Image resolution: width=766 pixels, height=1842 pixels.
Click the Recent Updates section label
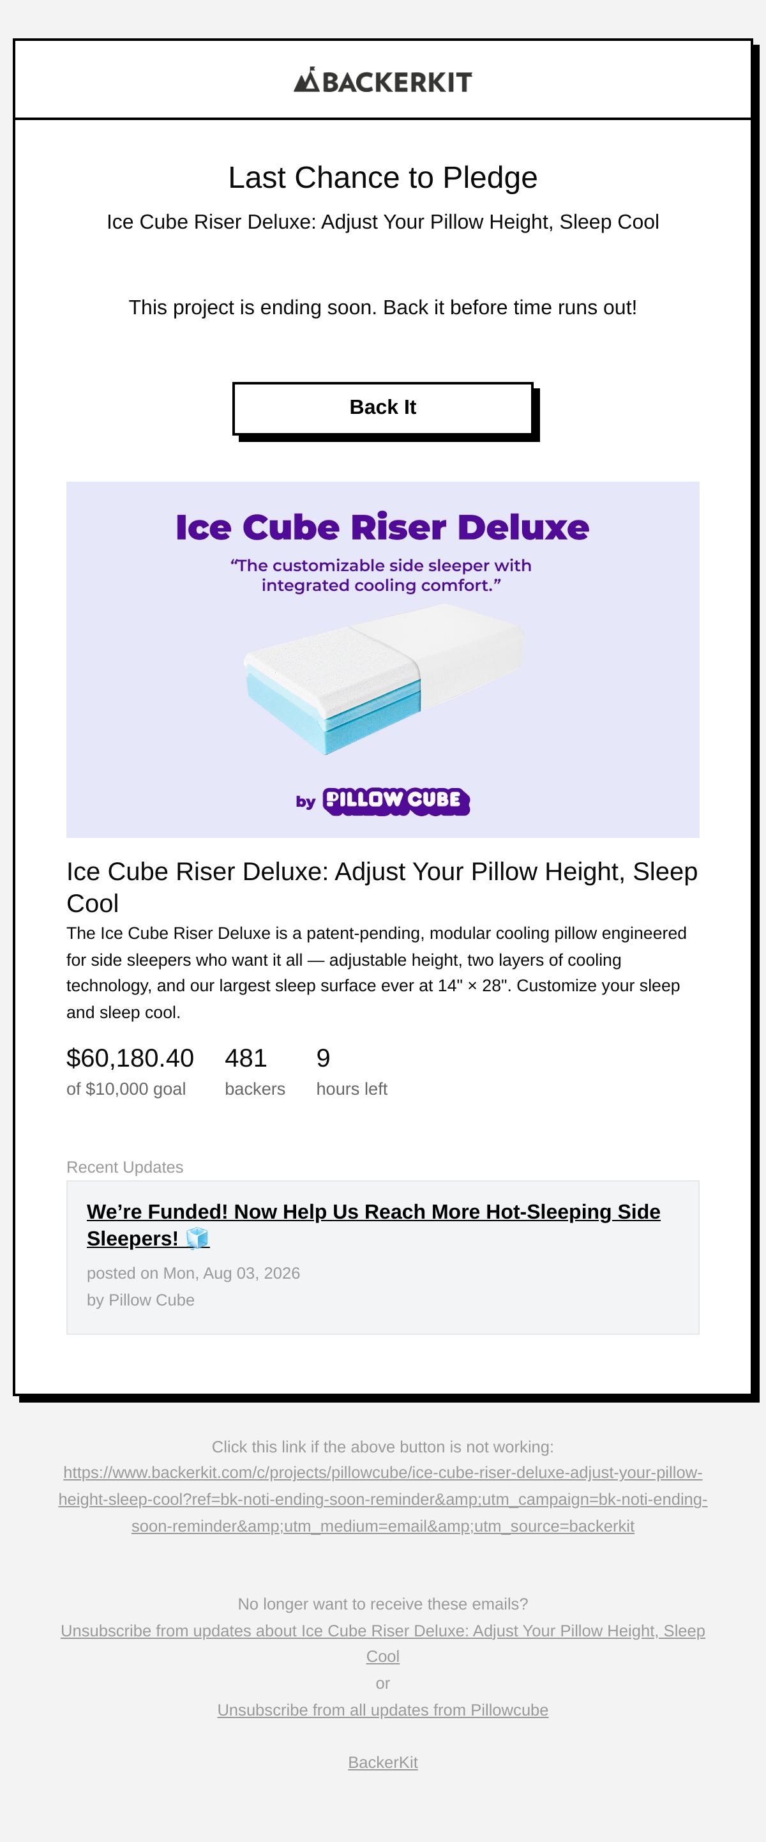pos(125,1167)
